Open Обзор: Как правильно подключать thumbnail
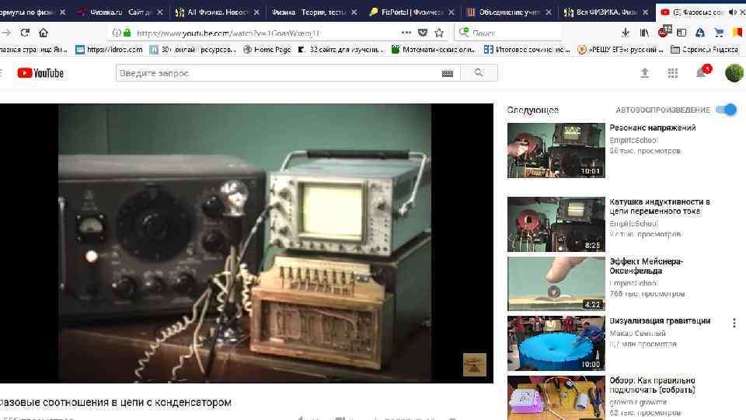746x420 pixels. 556,398
